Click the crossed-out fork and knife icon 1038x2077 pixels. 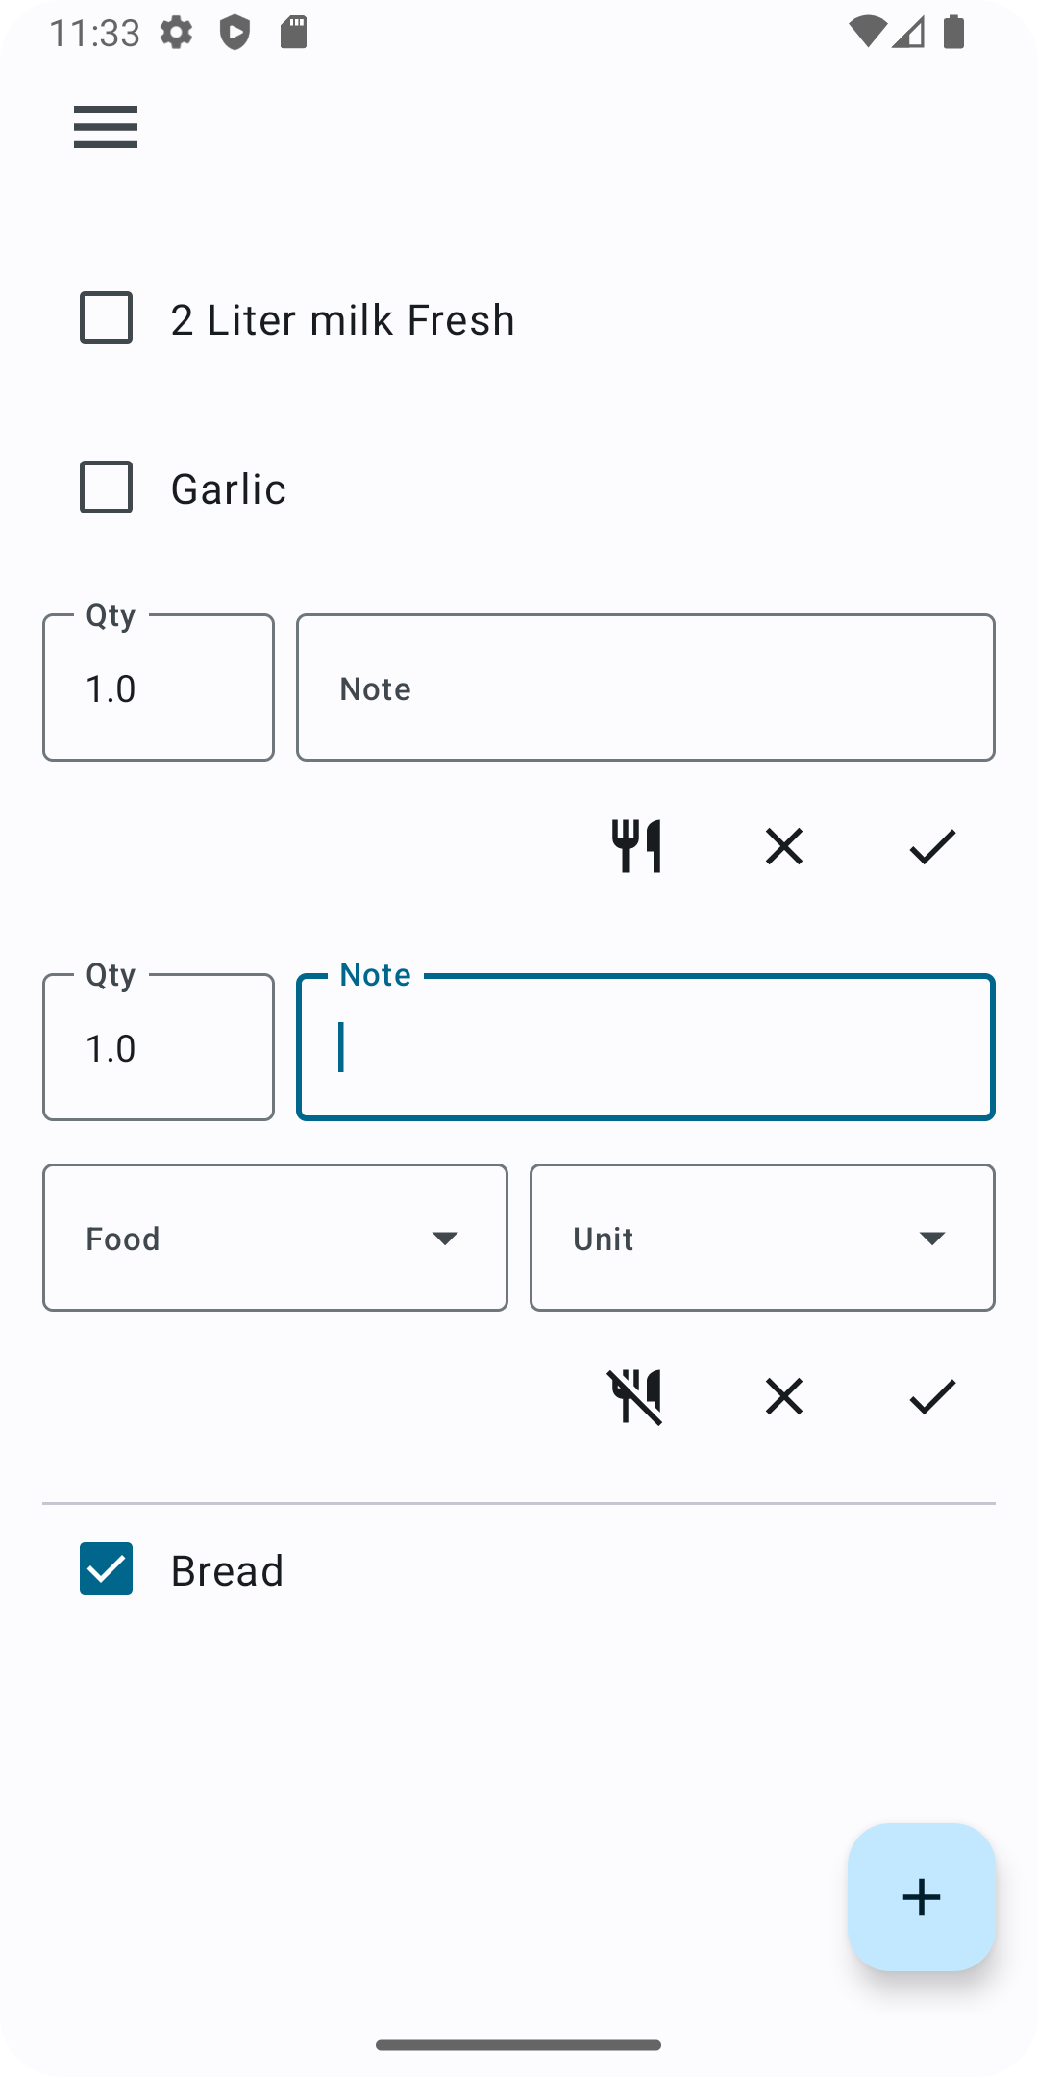tap(635, 1396)
